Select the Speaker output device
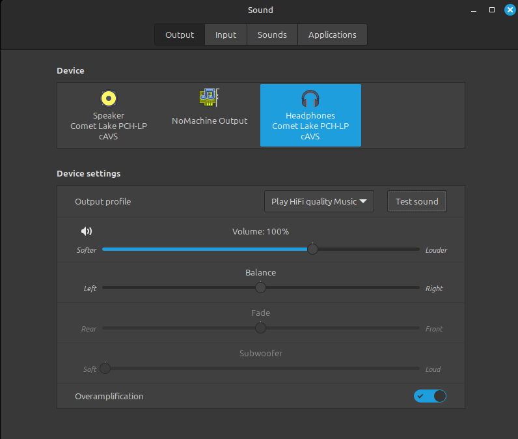The width and height of the screenshot is (518, 439). (109, 115)
